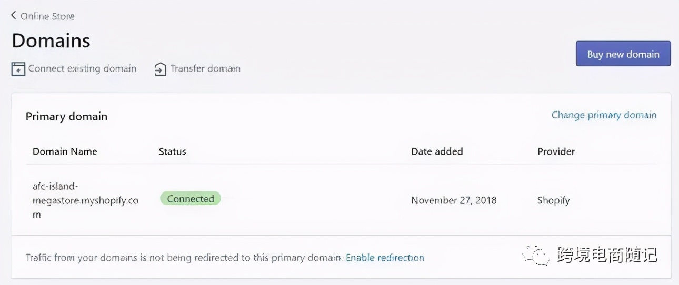Click the Status column header
Image resolution: width=679 pixels, height=285 pixels.
click(x=172, y=151)
